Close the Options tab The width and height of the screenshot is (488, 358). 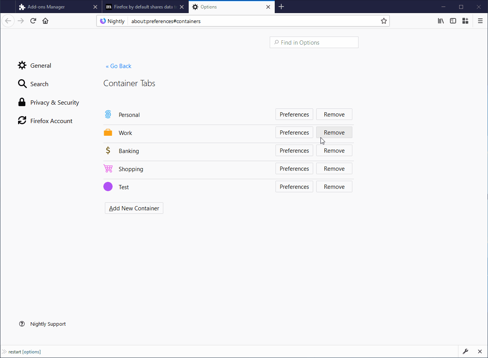pos(268,7)
